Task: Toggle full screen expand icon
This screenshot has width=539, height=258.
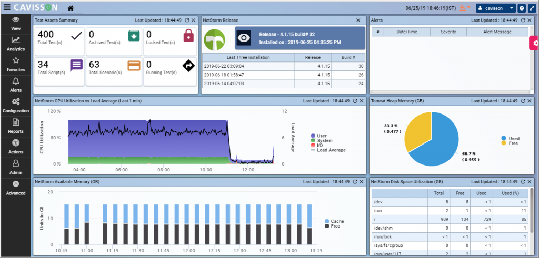Action: tap(532, 8)
